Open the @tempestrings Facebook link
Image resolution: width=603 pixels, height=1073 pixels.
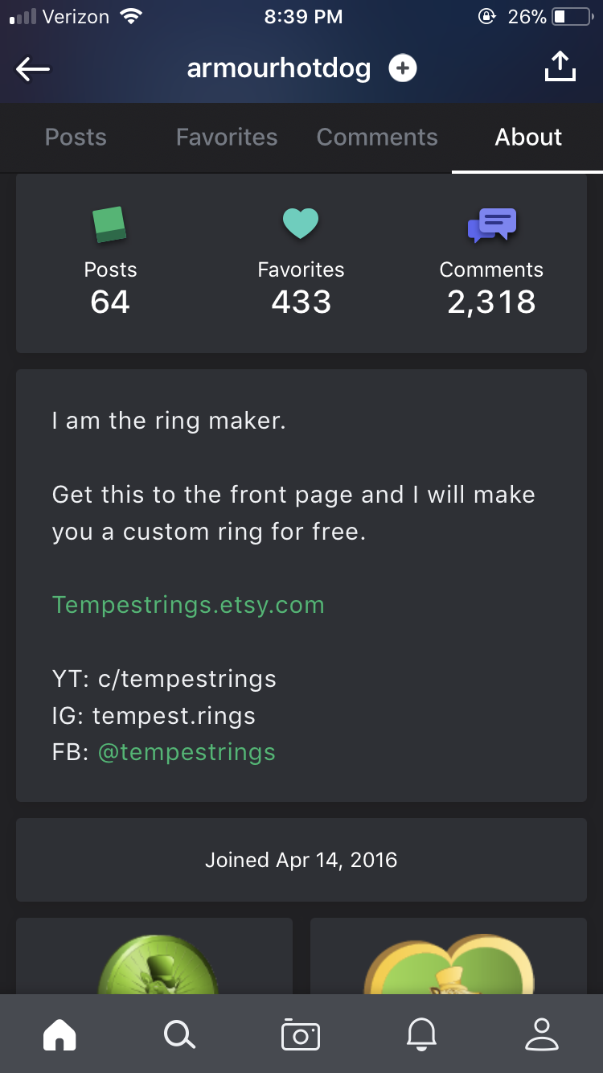click(x=187, y=752)
